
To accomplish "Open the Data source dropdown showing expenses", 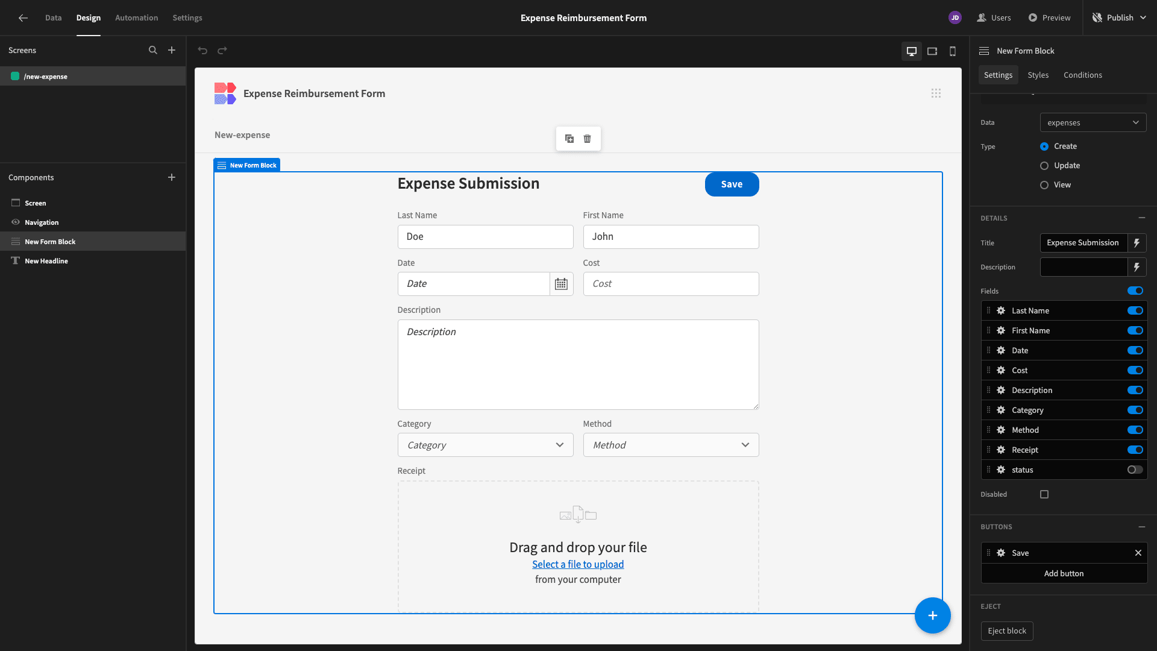I will coord(1093,122).
